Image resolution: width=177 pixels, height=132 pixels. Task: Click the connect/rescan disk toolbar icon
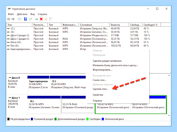(x=36, y=19)
